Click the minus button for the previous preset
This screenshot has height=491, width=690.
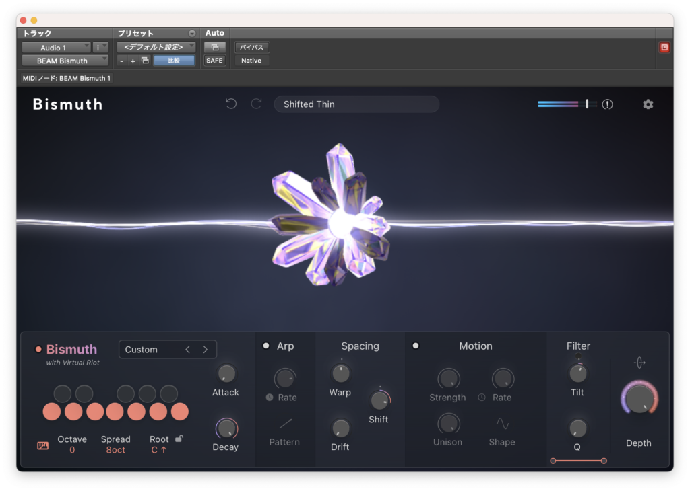pos(121,61)
